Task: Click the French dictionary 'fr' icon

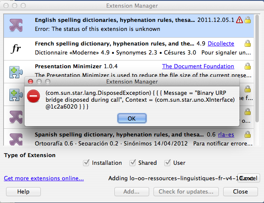Action: tap(16, 48)
